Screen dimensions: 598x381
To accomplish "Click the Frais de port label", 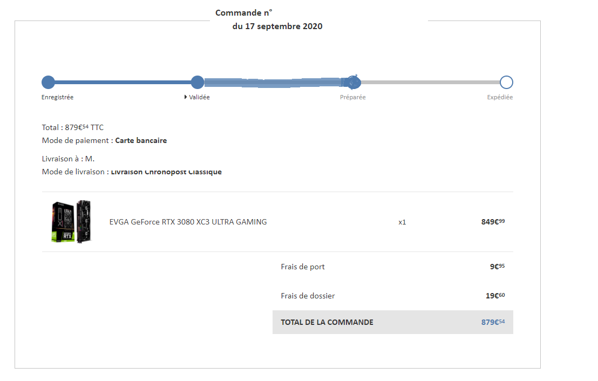I will (x=303, y=267).
